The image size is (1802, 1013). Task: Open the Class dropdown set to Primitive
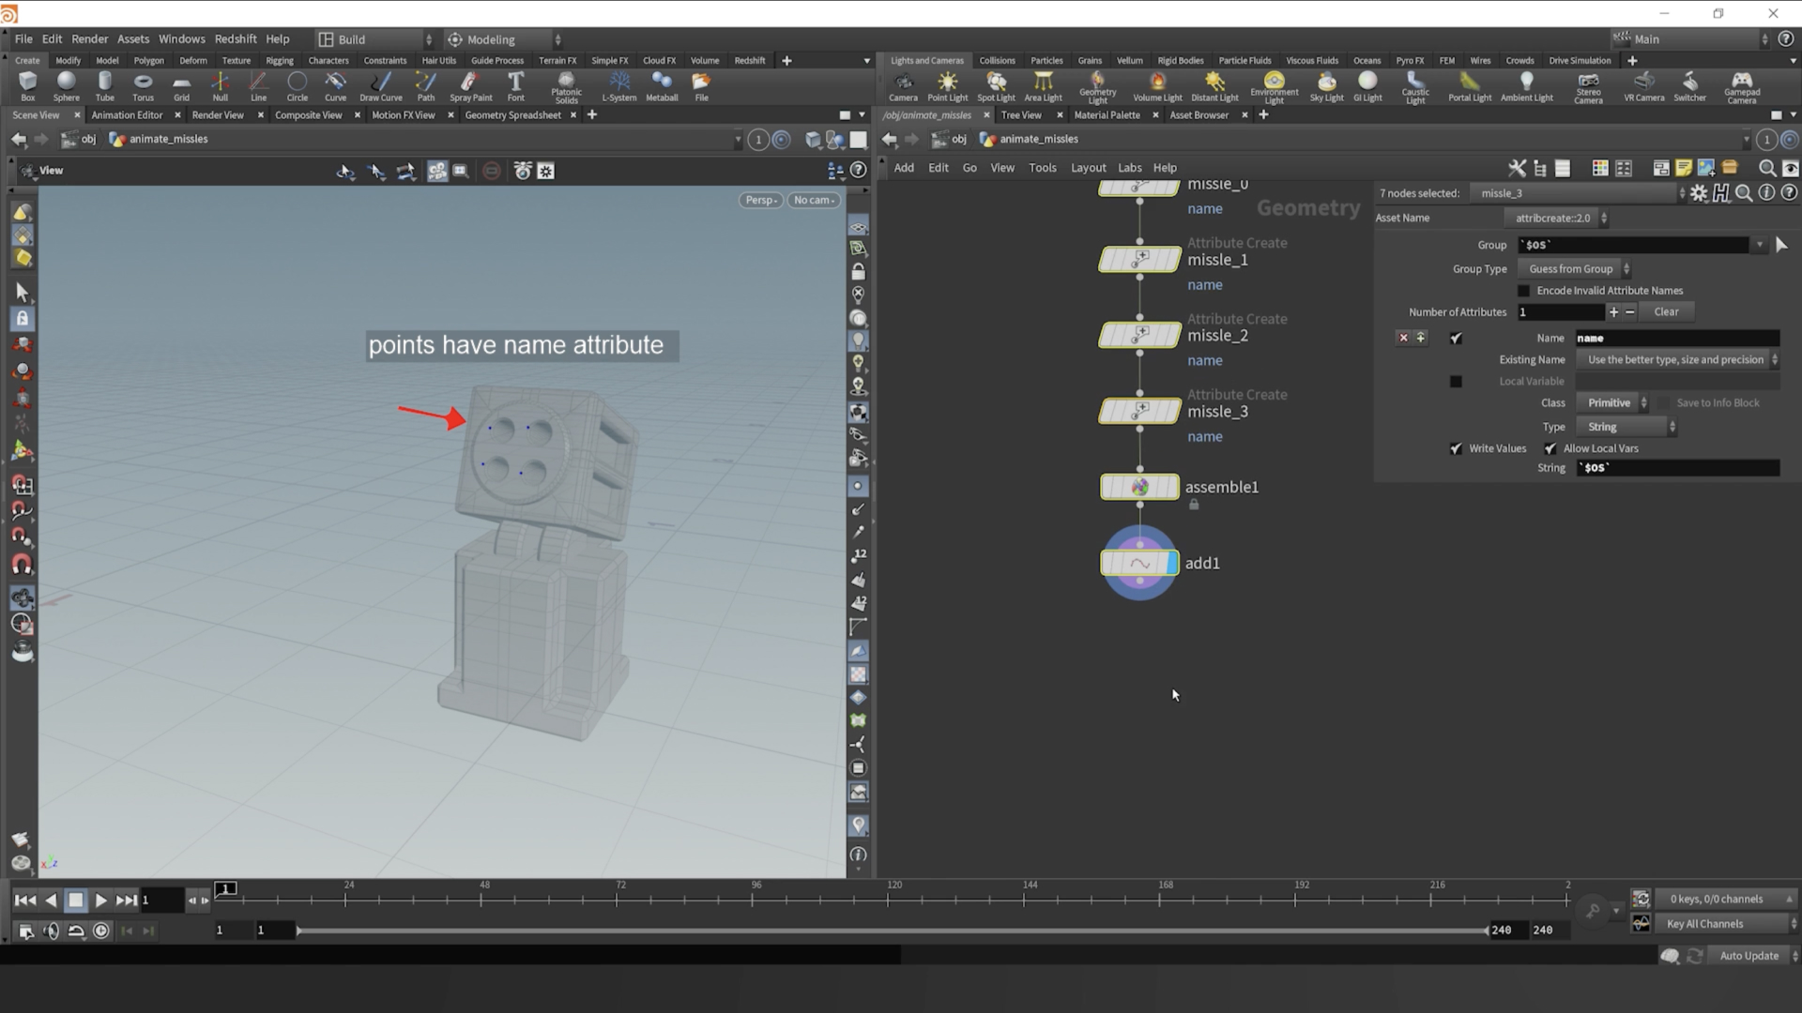tap(1613, 403)
